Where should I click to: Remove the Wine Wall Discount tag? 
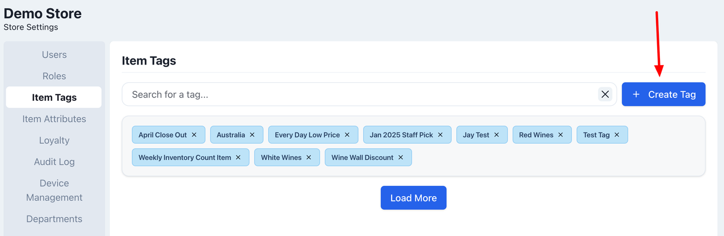400,158
